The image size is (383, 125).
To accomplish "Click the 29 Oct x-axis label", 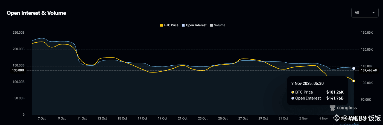I will [263, 118].
